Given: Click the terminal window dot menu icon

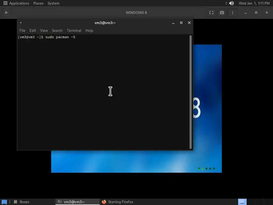Looking at the screenshot, I should coord(21,23).
